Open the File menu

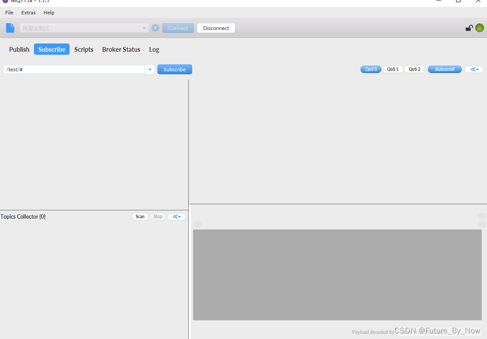point(9,13)
